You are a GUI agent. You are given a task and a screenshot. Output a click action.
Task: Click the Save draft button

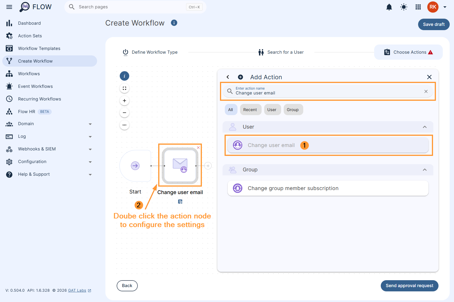(434, 24)
